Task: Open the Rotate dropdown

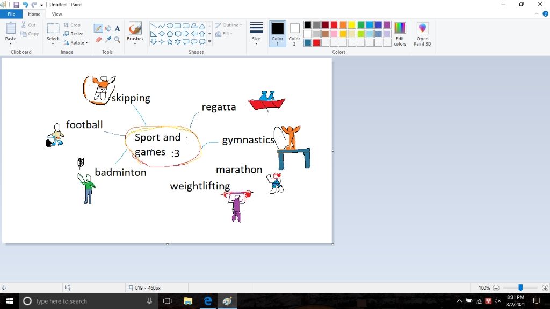Action: (76, 43)
